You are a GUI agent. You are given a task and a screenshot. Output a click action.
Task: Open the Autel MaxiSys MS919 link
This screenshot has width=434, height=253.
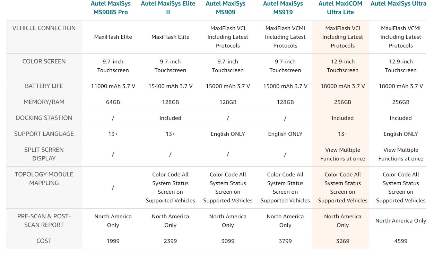283,8
